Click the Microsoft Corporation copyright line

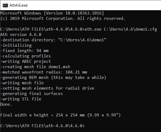tap(63, 19)
